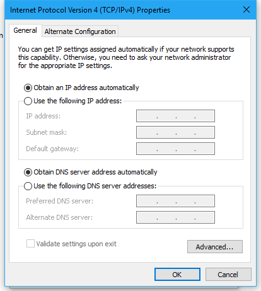Click the Default gateway field

pos(175,149)
